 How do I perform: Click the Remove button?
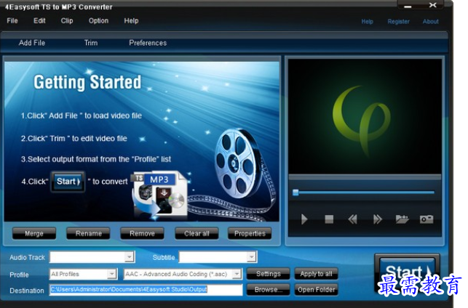(x=142, y=233)
